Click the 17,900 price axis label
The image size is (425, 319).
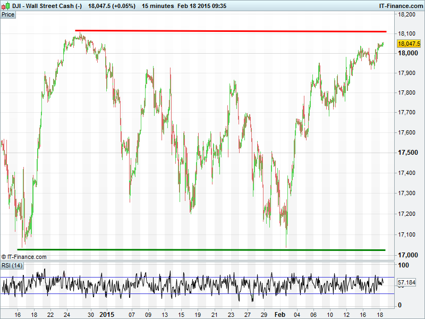click(x=406, y=73)
